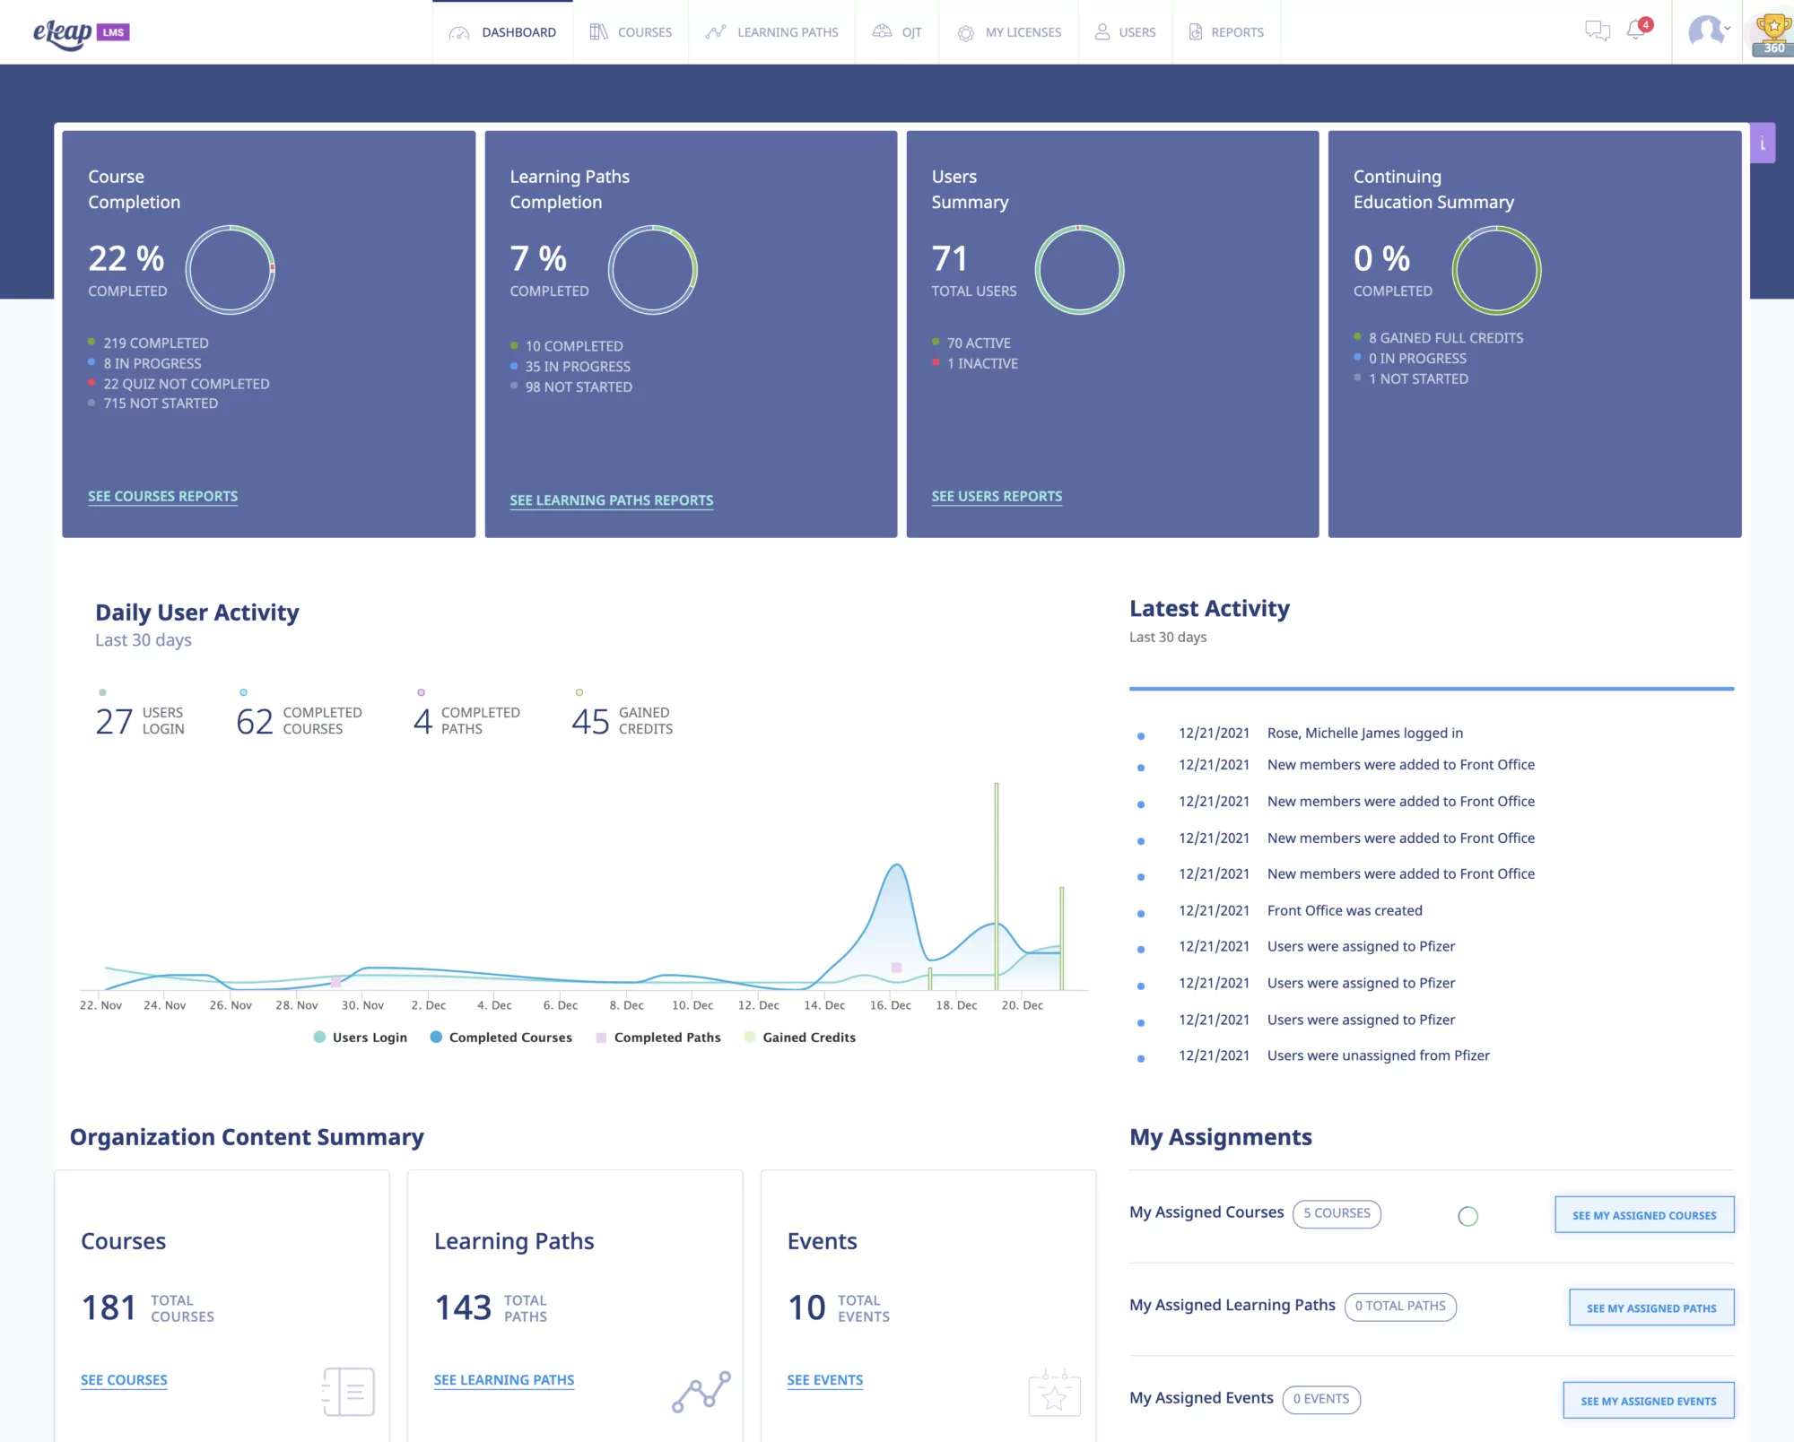The height and width of the screenshot is (1442, 1794).
Task: Open the My Licenses icon
Action: point(969,30)
